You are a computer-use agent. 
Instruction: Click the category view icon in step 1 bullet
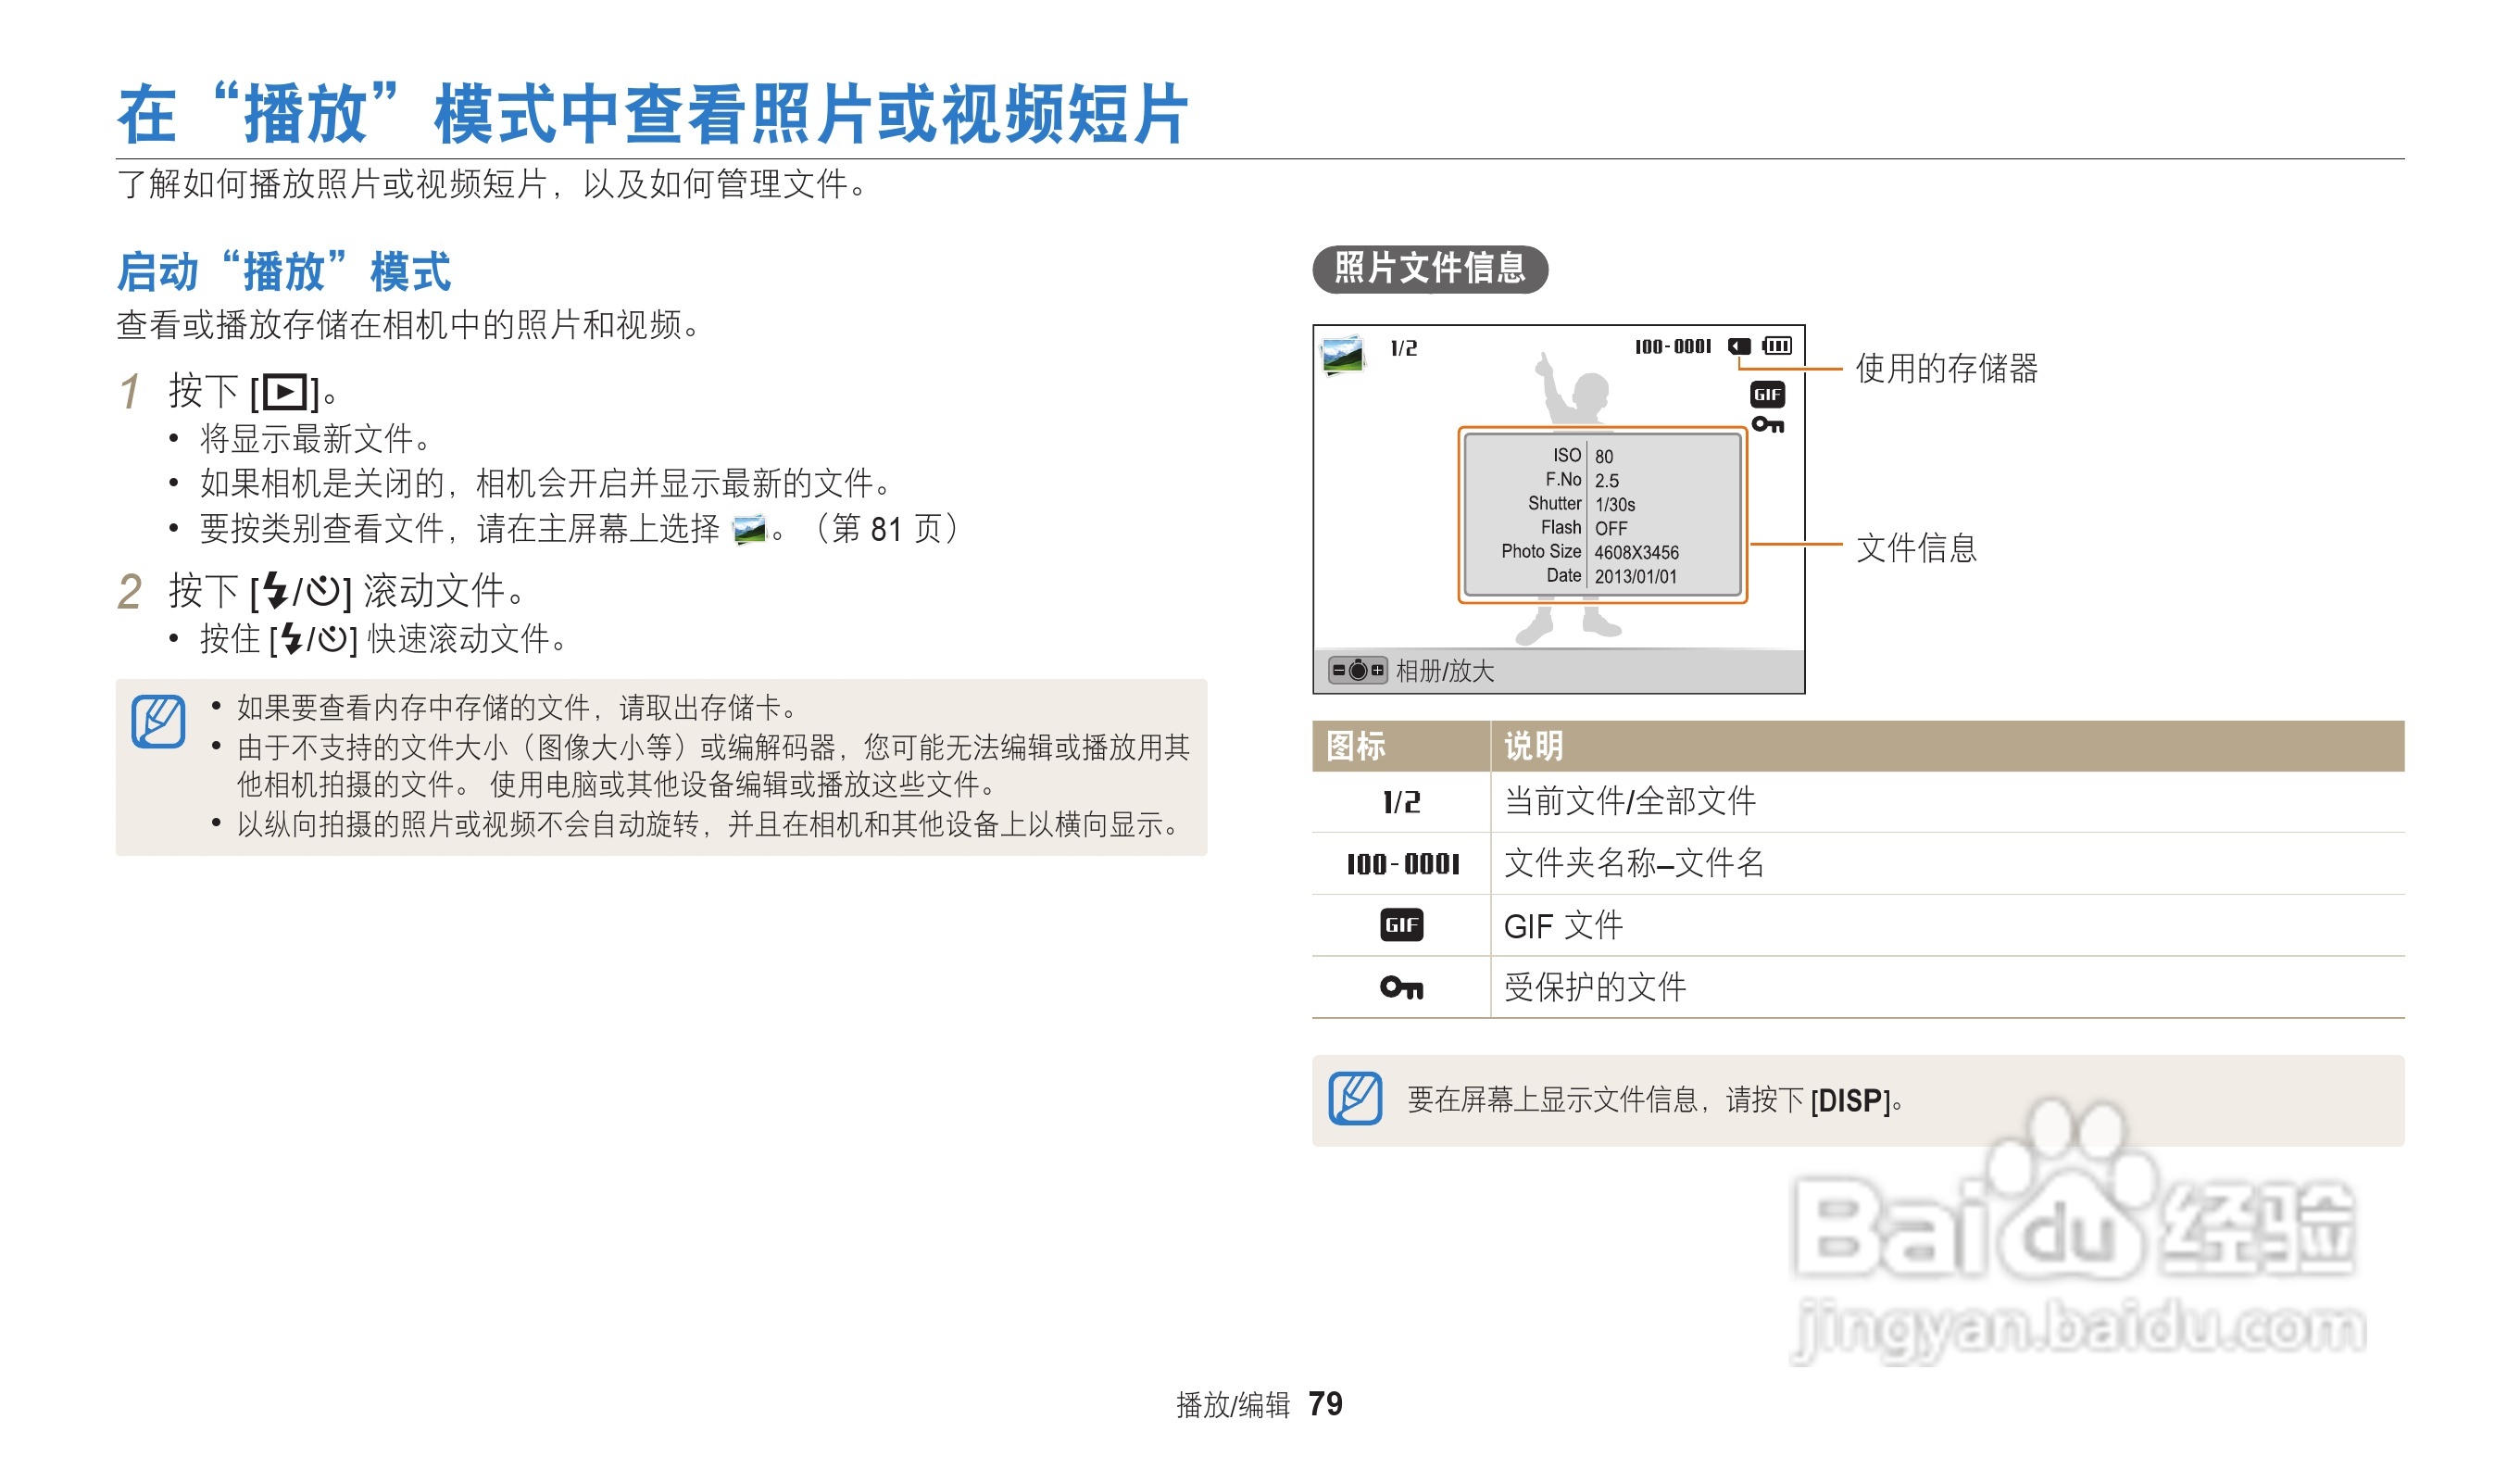pyautogui.click(x=749, y=529)
